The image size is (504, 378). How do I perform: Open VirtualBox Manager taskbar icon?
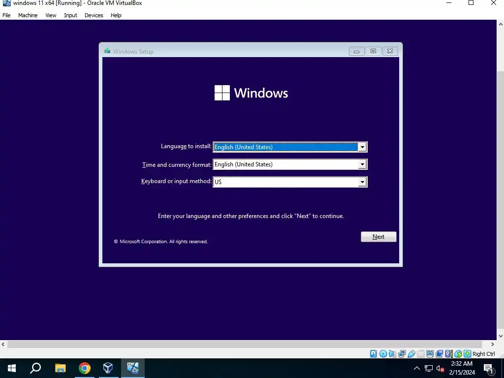[x=108, y=368]
